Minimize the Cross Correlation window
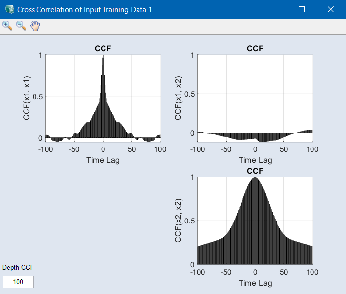The height and width of the screenshot is (294, 346). (x=274, y=9)
